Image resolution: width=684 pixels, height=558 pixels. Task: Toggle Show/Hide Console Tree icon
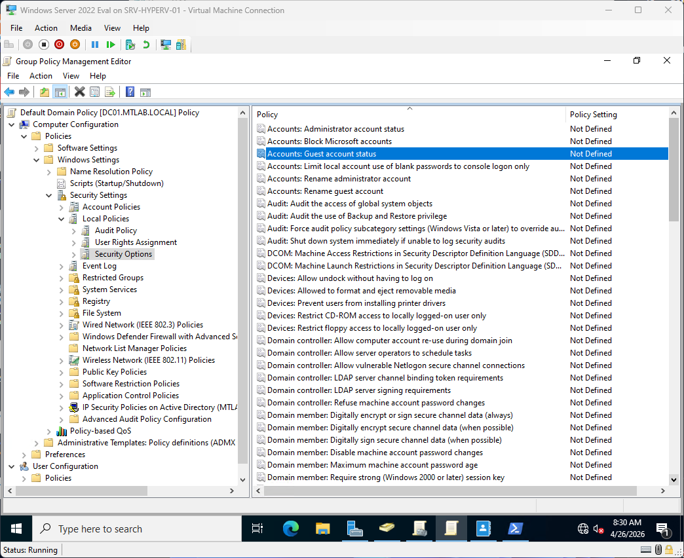tap(60, 92)
